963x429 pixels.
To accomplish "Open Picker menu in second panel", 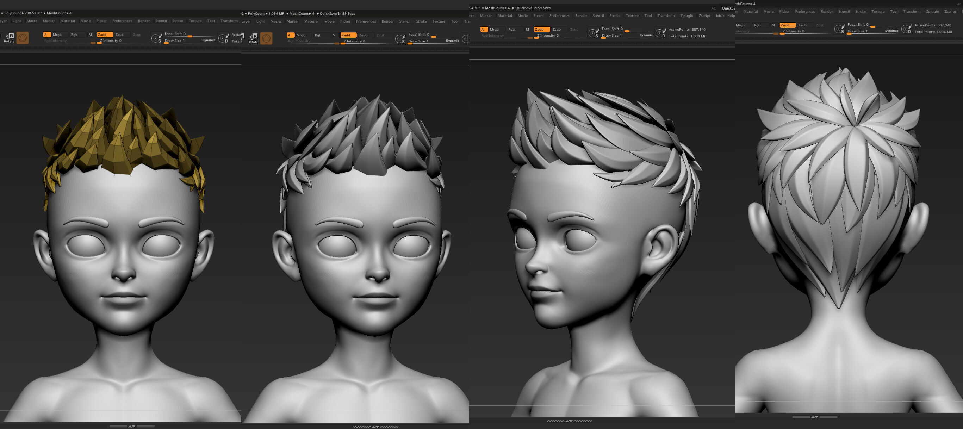I will [x=345, y=21].
